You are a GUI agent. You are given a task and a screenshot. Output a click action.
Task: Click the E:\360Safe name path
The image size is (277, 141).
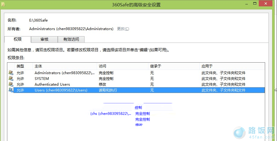pos(39,20)
